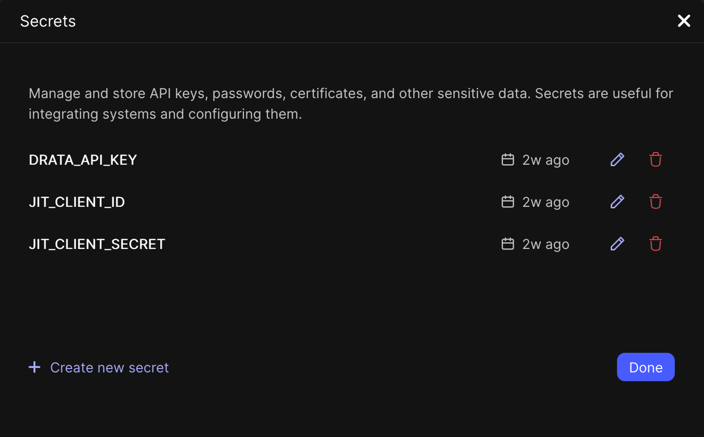Click '2w ago' in the DRATA_API_KEY row
The width and height of the screenshot is (704, 437).
point(546,160)
